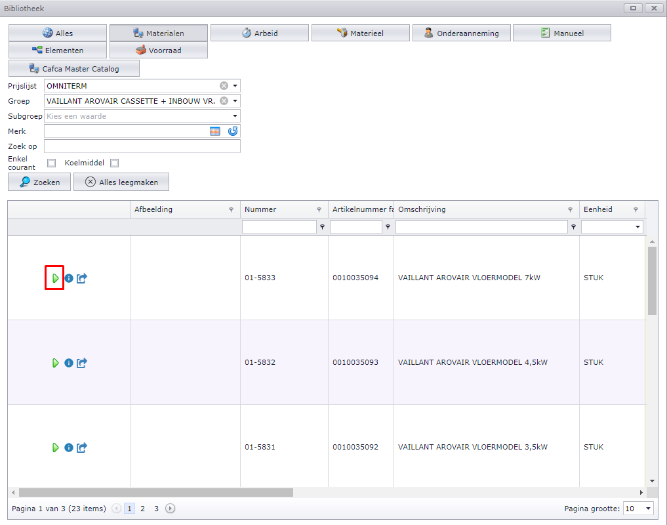This screenshot has width=667, height=525.
Task: Click the horizontal scrollbar thumb
Action: pyautogui.click(x=156, y=492)
